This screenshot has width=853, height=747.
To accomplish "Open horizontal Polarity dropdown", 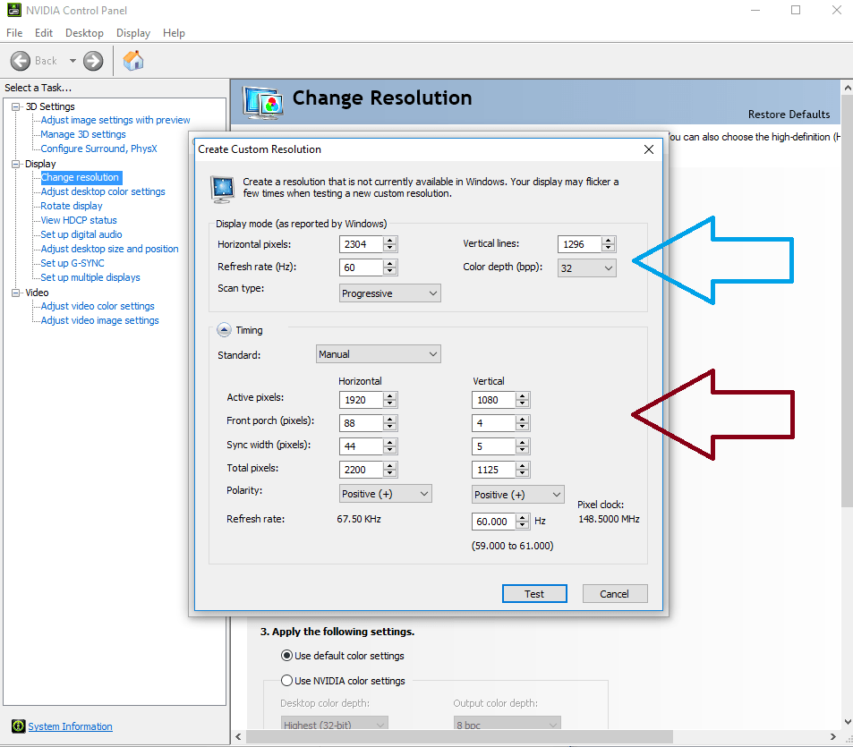I will (385, 494).
